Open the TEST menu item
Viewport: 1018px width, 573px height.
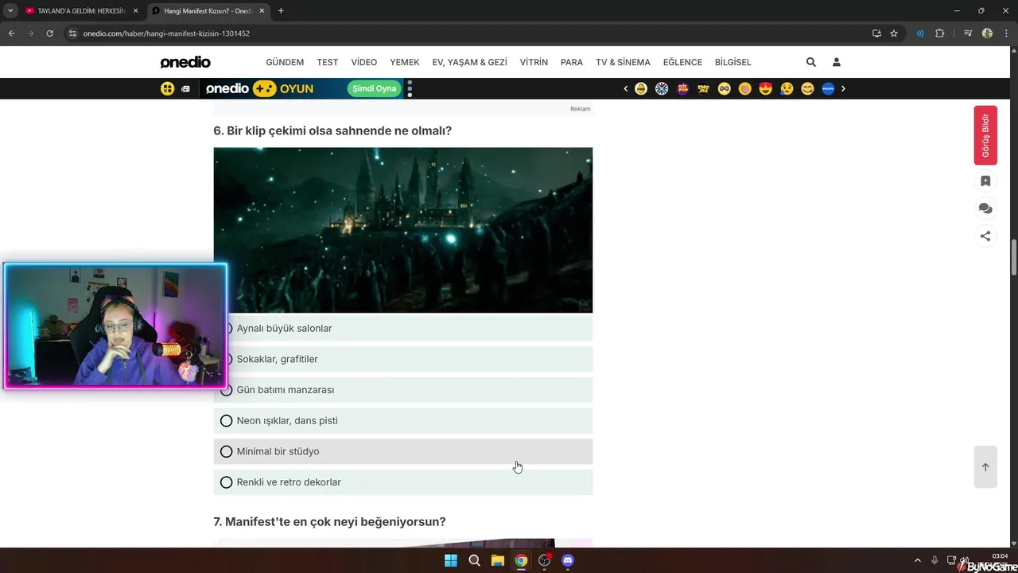328,62
